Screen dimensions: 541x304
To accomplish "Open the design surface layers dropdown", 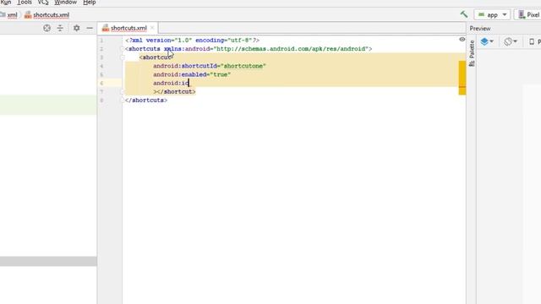I will coord(487,41).
